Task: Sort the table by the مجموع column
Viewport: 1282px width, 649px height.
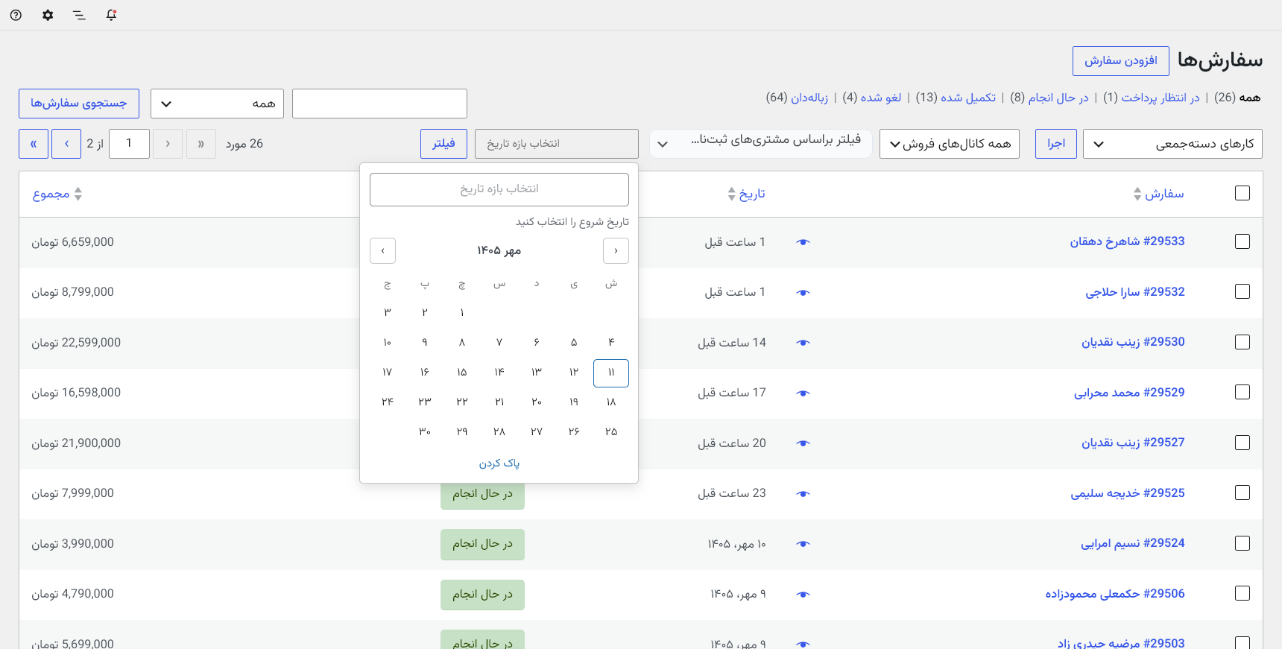Action: click(x=57, y=194)
